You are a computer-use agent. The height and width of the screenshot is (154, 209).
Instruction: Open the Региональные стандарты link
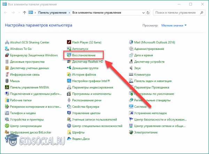152,100
